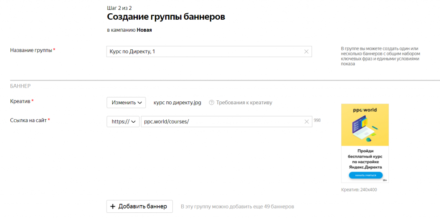Click the БАННЕР section header

(21, 86)
